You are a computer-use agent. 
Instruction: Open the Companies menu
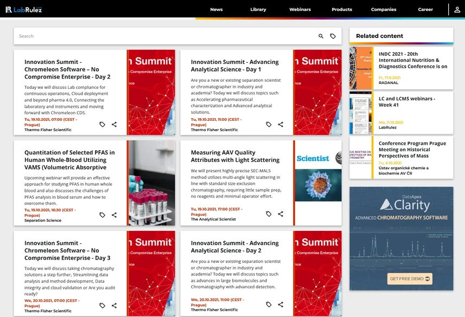tap(384, 9)
